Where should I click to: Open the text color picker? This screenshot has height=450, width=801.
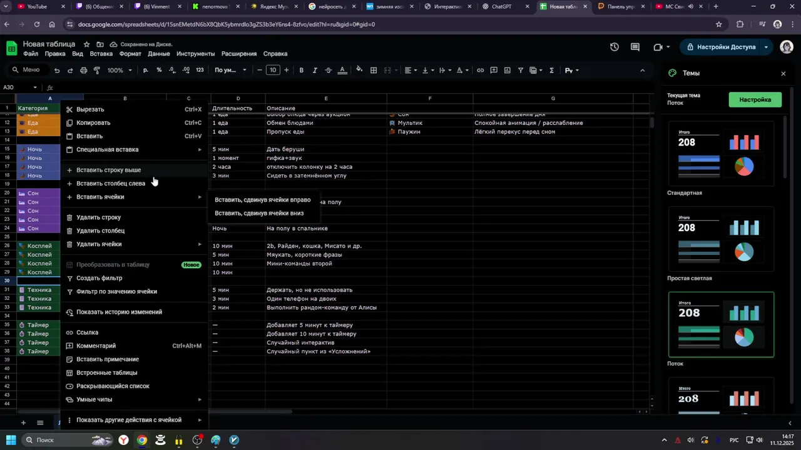(x=342, y=70)
